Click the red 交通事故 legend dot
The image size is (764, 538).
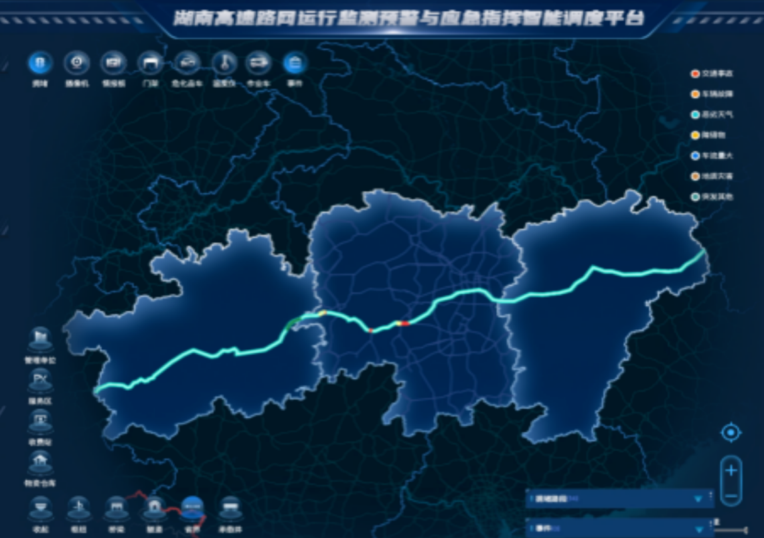696,73
